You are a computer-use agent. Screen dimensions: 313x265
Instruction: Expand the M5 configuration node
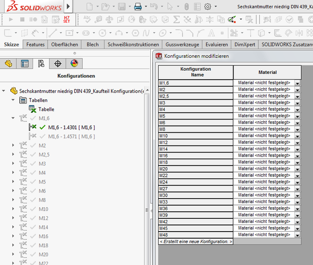(13, 181)
